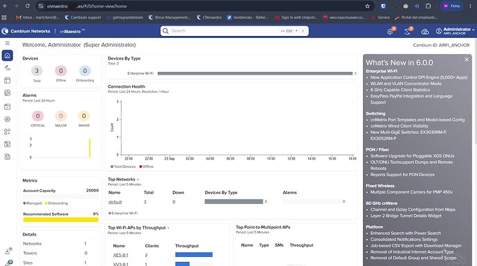This screenshot has width=477, height=266.
Task: Go back with the browser back arrow
Action: pyautogui.click(x=5, y=6)
